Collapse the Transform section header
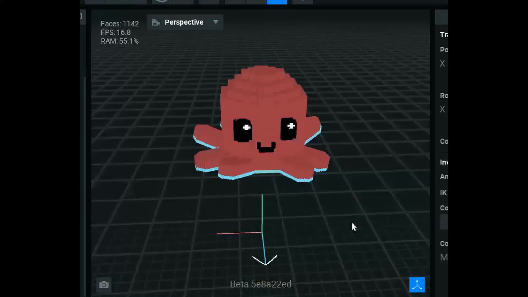The height and width of the screenshot is (297, 528). 444,34
